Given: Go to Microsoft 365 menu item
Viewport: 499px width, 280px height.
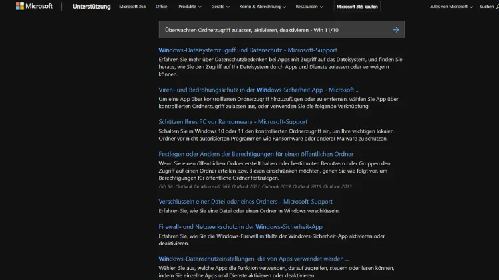Looking at the screenshot, I should [x=132, y=7].
